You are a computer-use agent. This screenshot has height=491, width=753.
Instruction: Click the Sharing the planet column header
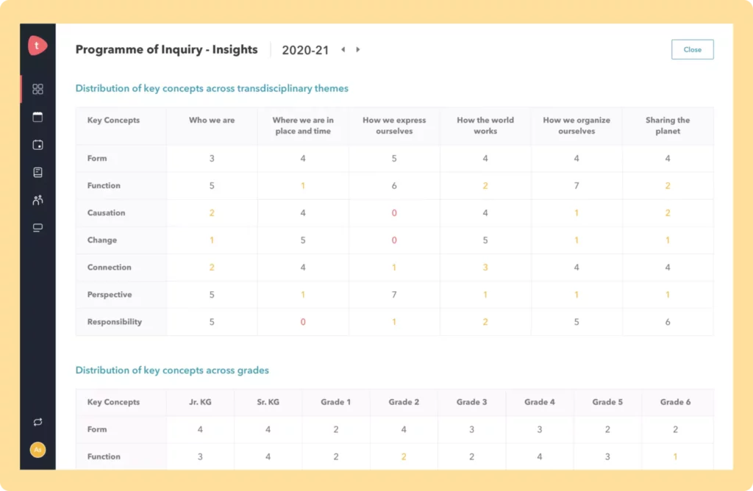pos(668,126)
